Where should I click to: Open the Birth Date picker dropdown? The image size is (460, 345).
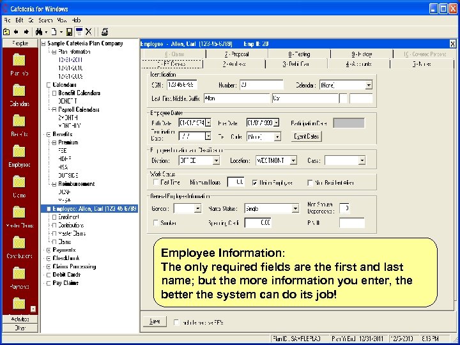tap(208, 123)
